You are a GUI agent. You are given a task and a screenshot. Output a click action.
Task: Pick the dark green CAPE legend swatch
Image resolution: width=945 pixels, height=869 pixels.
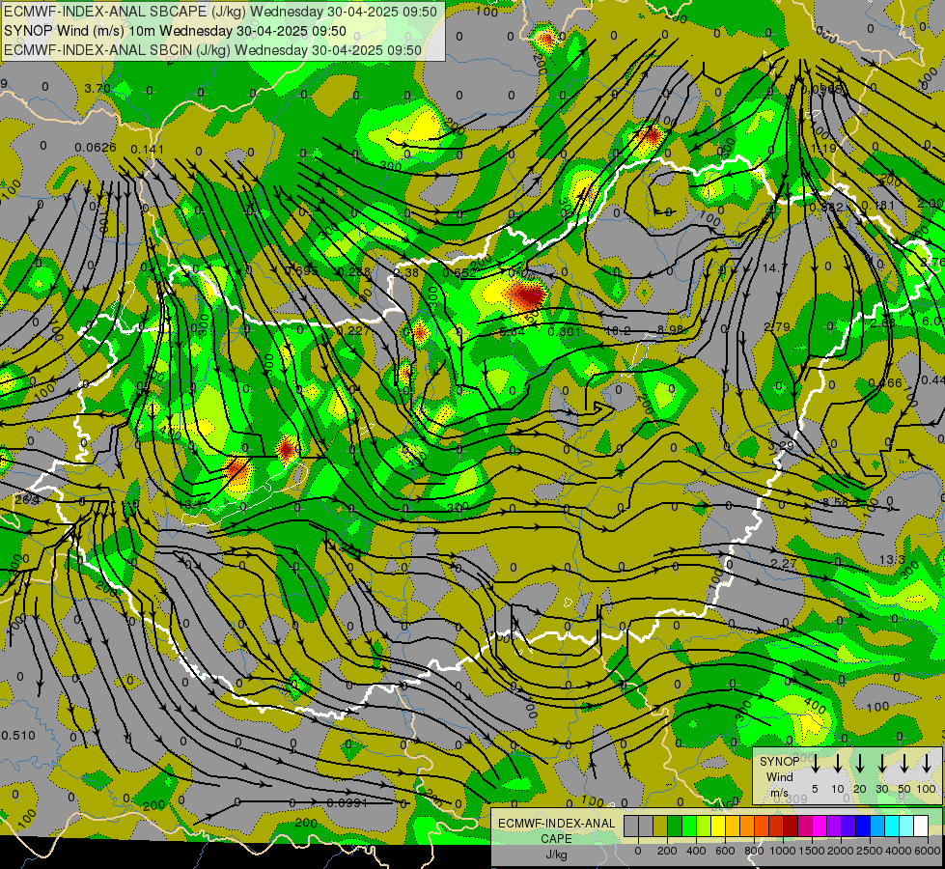(675, 827)
